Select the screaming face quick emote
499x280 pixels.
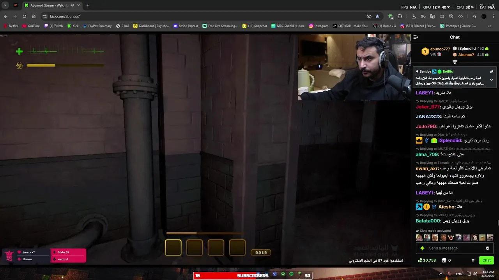[x=451, y=237]
